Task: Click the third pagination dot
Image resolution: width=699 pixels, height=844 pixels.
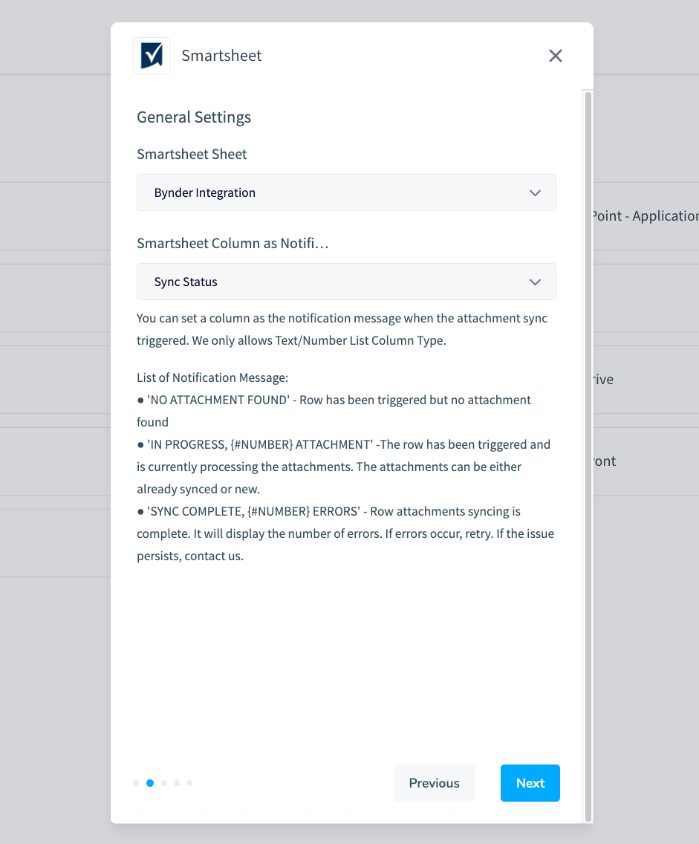Action: (x=163, y=783)
